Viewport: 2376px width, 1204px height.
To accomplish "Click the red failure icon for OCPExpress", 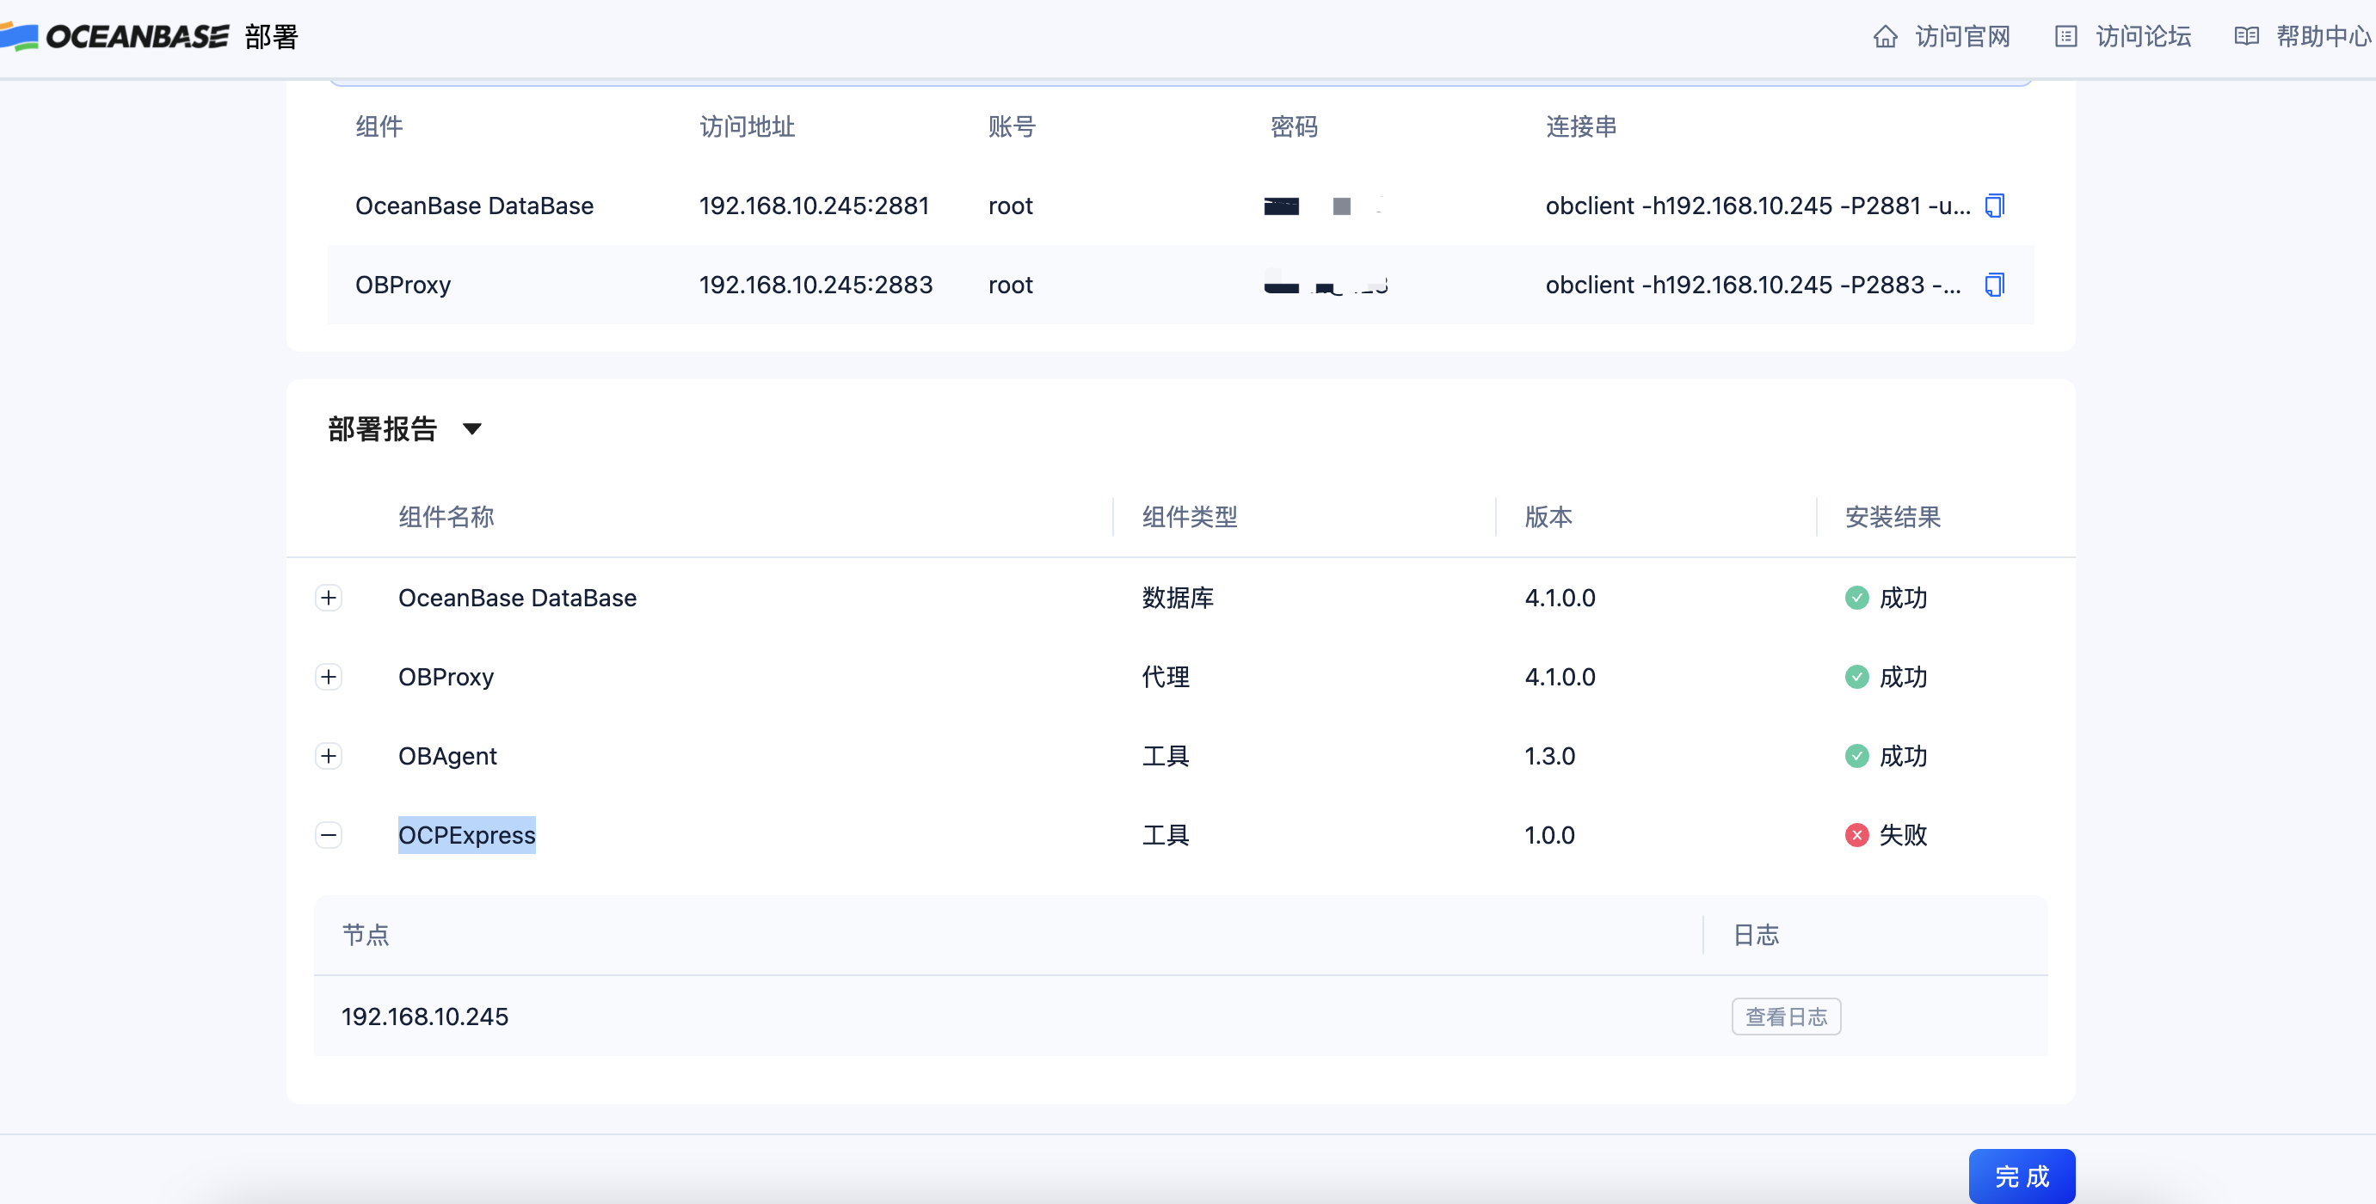I will [1856, 836].
